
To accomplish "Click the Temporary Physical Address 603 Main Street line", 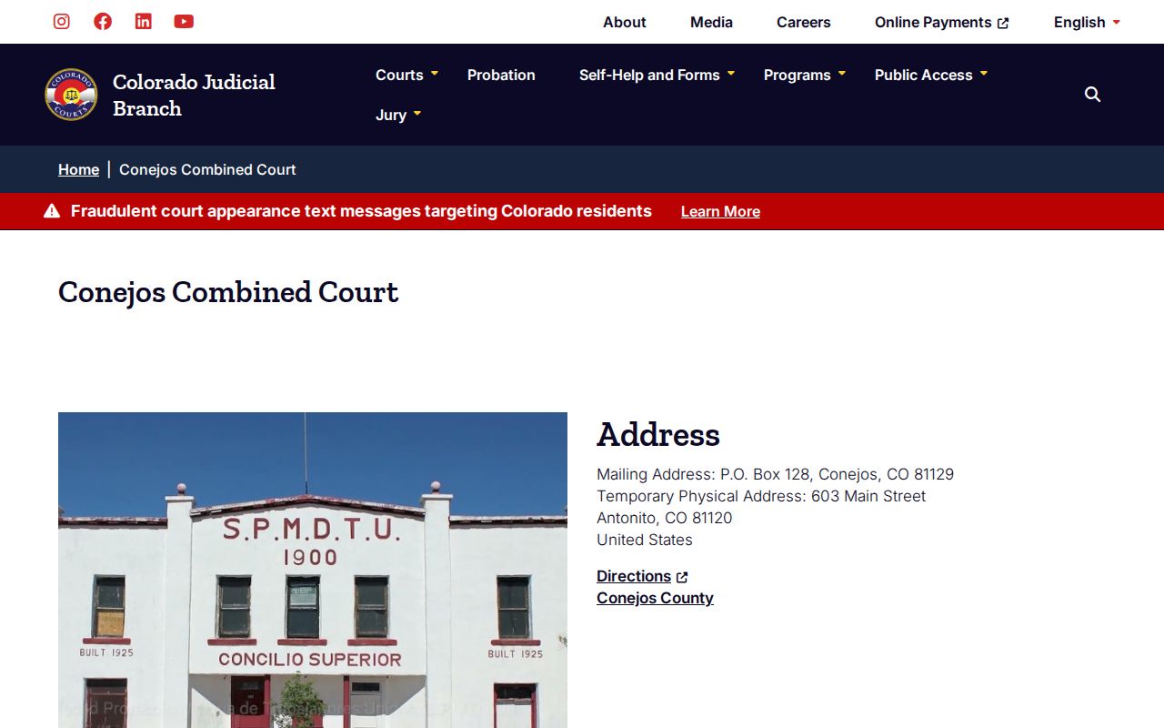I will coord(761,496).
